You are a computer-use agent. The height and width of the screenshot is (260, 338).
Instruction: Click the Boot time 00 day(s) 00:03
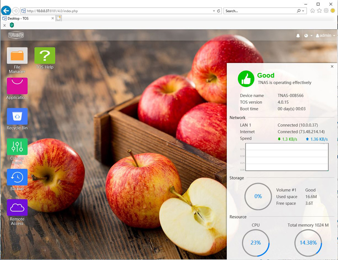tap(292, 109)
